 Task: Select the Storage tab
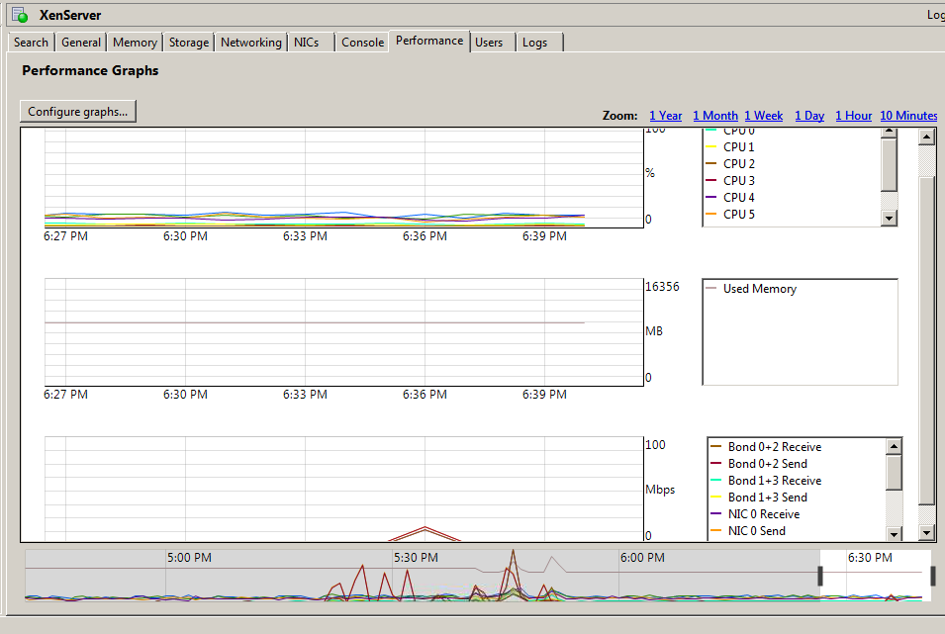[188, 43]
